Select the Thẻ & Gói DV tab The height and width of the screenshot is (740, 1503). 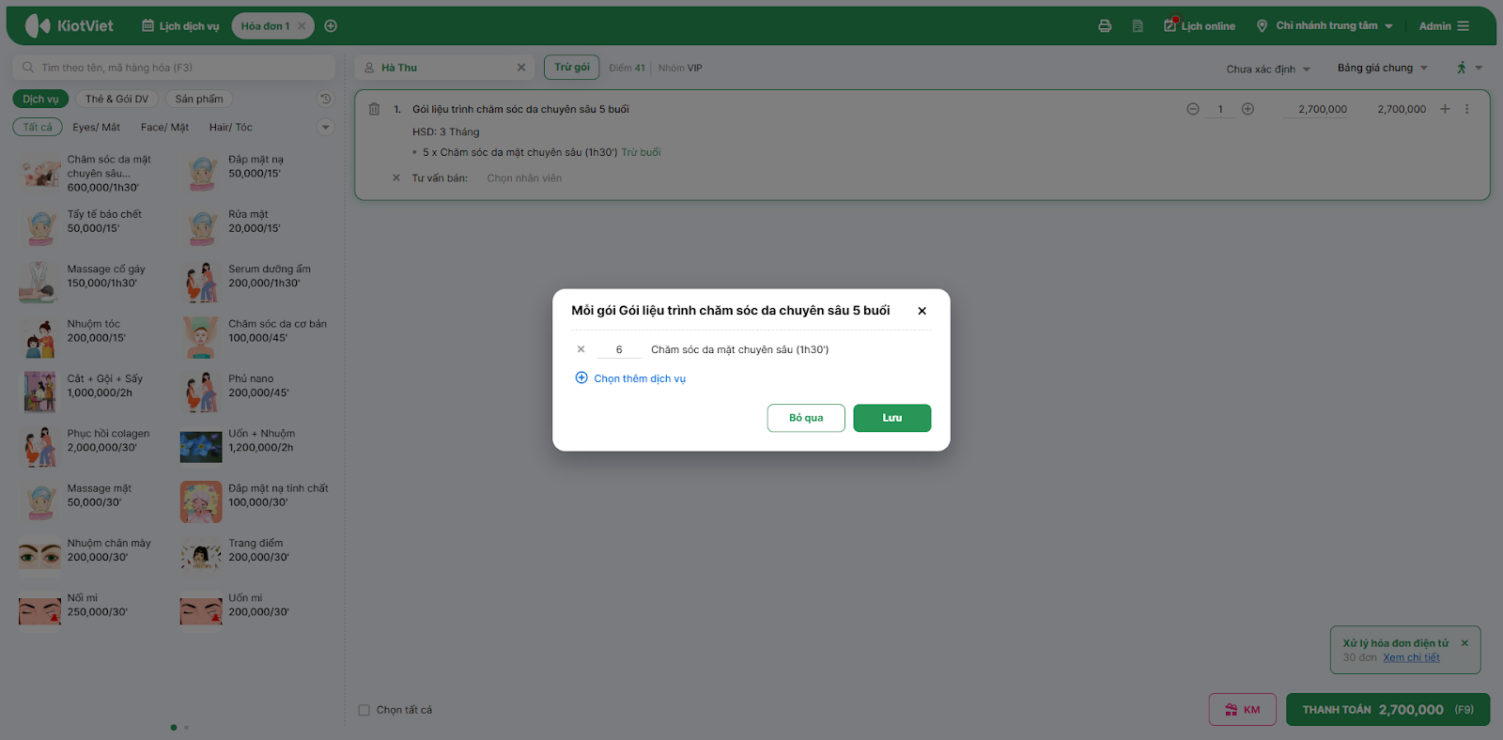pyautogui.click(x=116, y=99)
